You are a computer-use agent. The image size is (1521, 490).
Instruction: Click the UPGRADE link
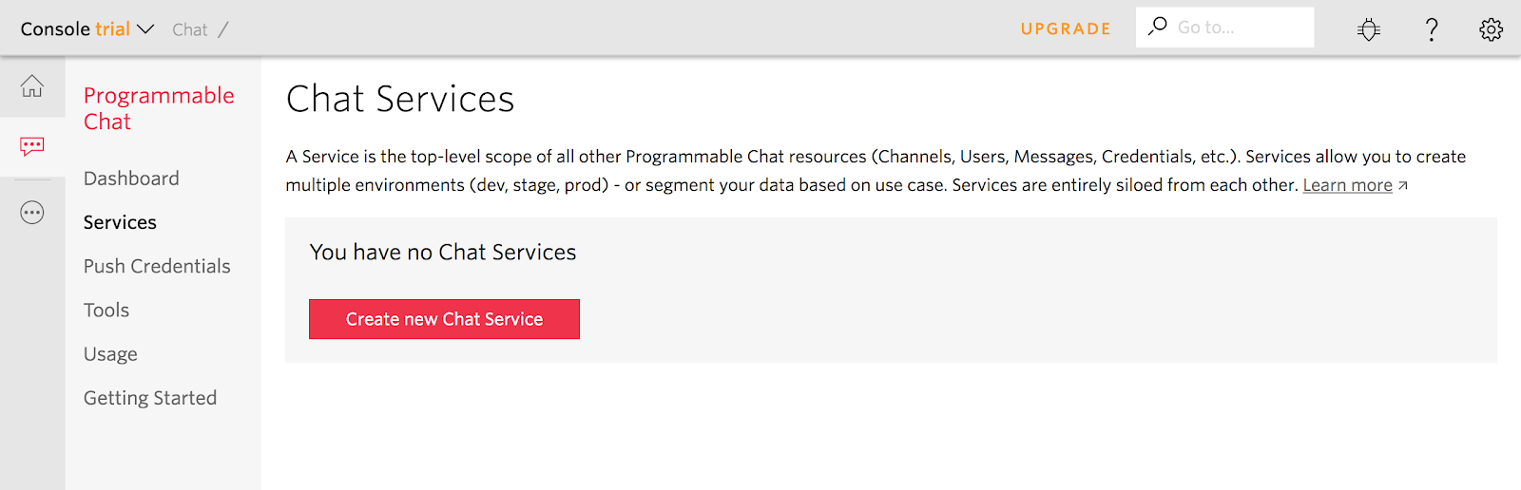(1066, 28)
